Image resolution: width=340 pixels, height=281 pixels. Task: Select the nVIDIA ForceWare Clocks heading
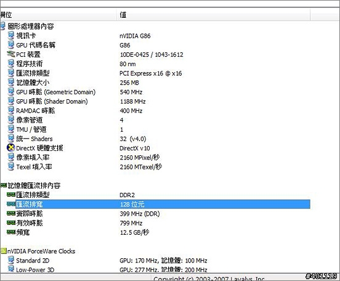coord(41,251)
